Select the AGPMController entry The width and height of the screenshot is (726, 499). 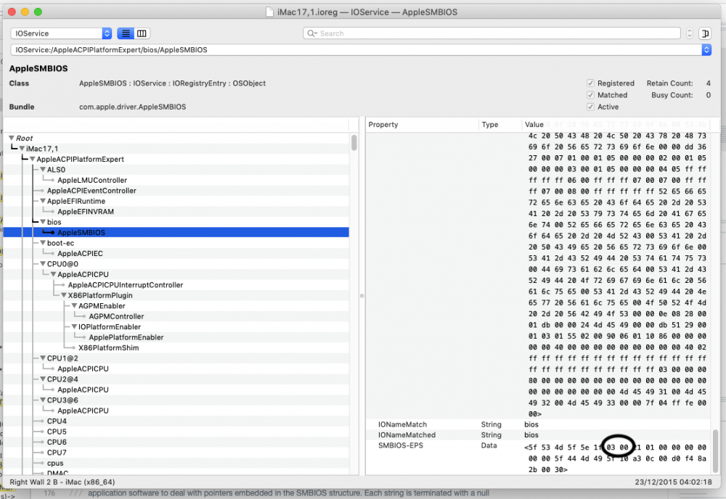(116, 316)
